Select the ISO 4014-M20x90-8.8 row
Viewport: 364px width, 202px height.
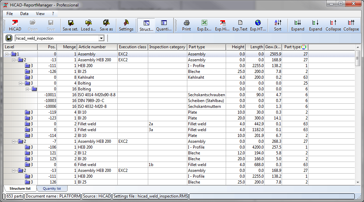point(96,95)
